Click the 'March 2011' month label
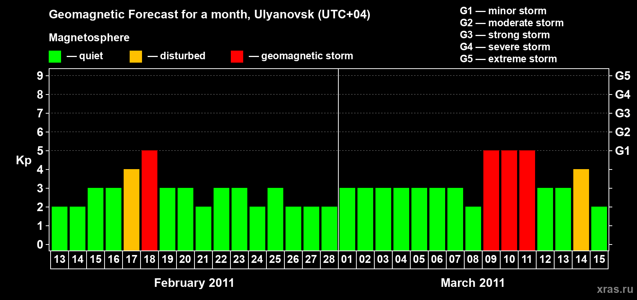 pos(473,283)
